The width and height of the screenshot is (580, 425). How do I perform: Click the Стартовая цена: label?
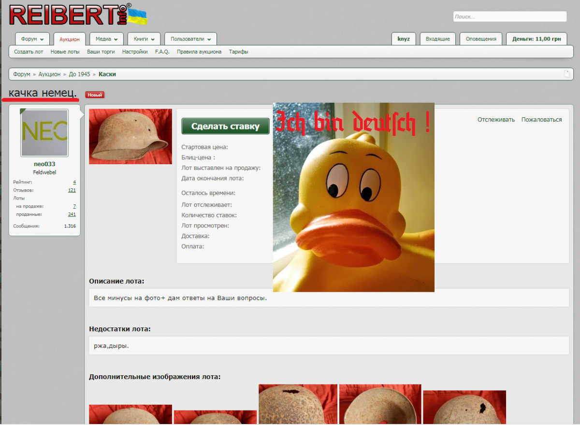pyautogui.click(x=205, y=147)
